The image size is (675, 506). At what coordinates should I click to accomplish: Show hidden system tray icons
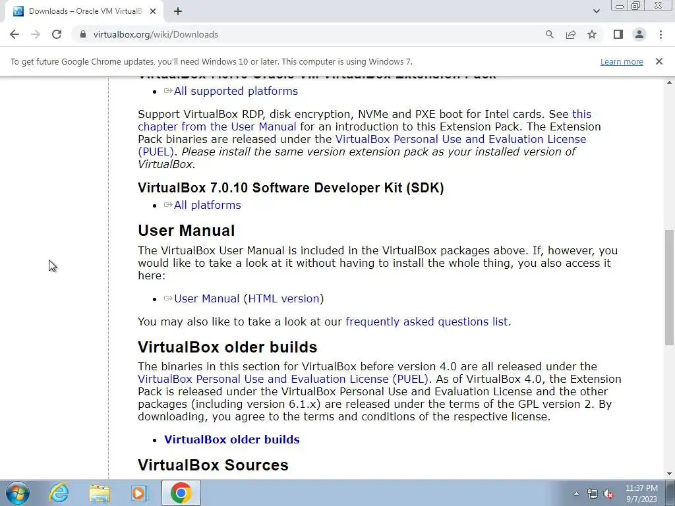tap(576, 493)
